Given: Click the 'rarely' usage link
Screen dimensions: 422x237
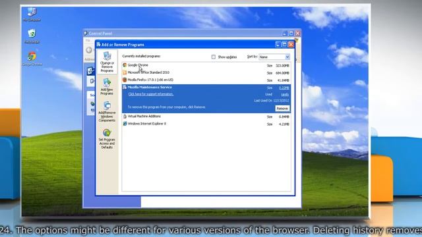Looking at the screenshot, I should click(285, 94).
